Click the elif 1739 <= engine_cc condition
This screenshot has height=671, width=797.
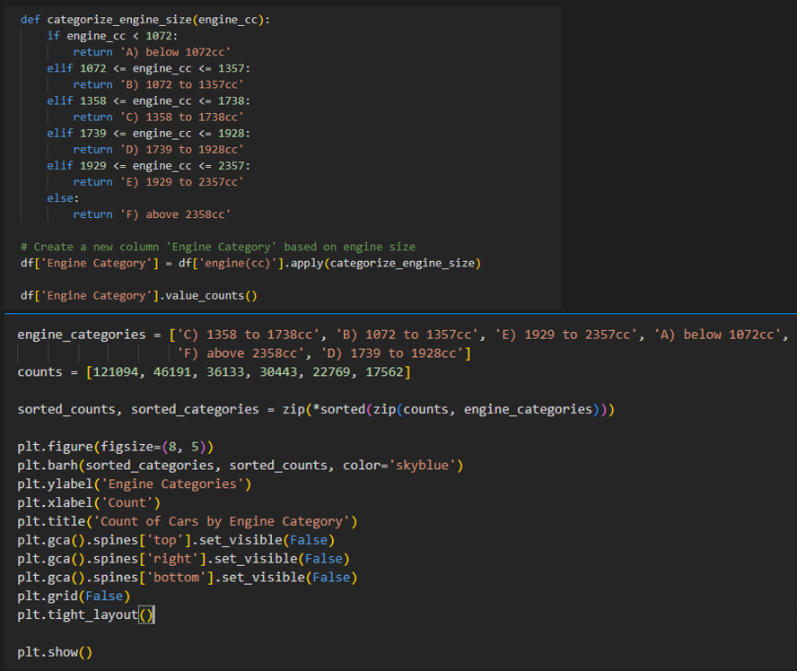click(x=148, y=133)
